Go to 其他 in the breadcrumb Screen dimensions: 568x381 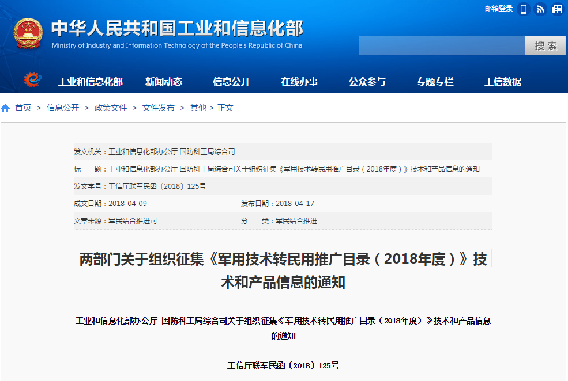point(198,108)
